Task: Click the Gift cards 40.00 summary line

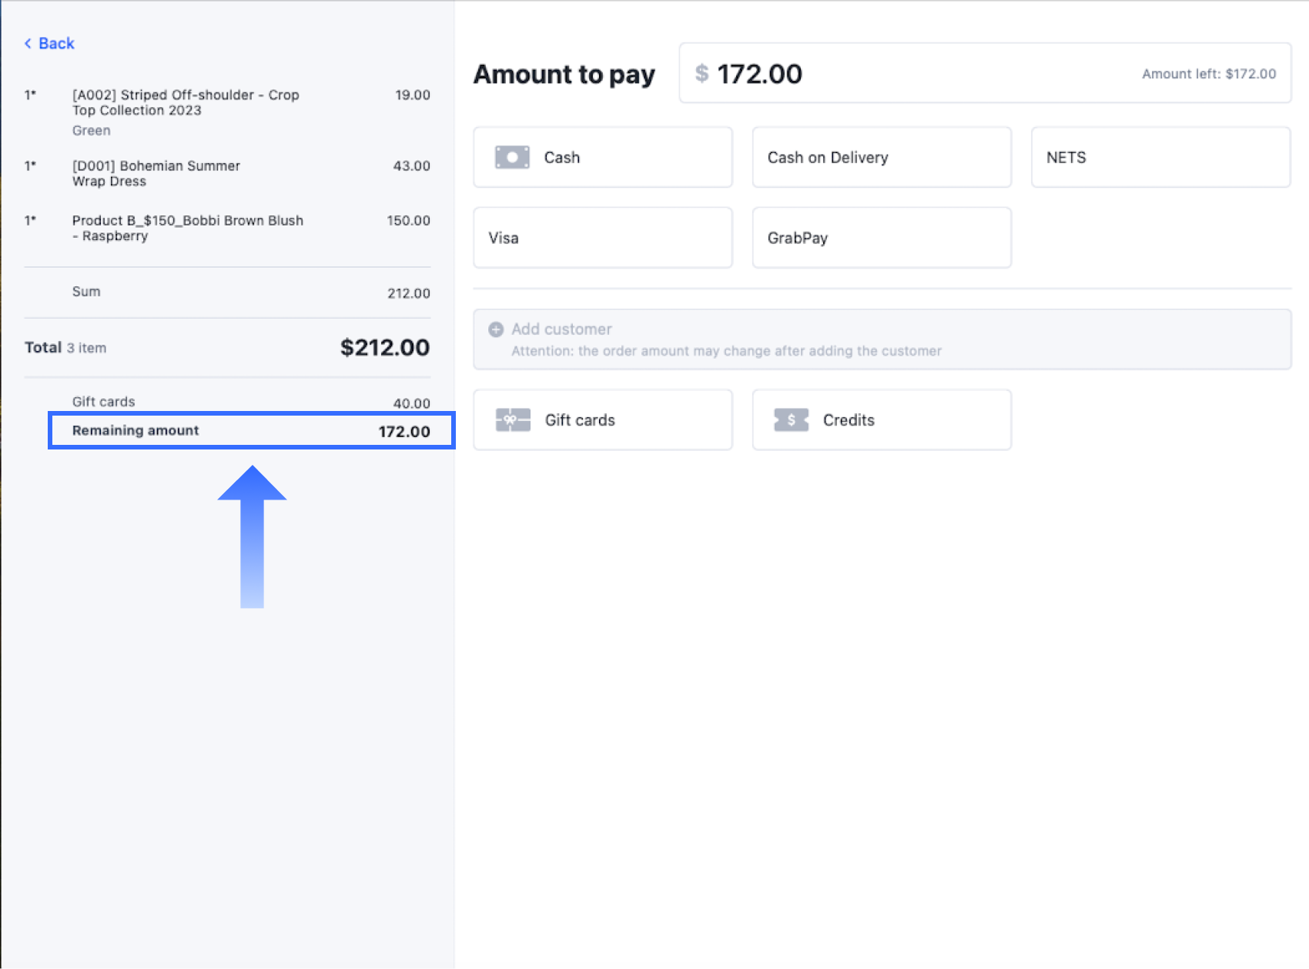Action: coord(251,403)
